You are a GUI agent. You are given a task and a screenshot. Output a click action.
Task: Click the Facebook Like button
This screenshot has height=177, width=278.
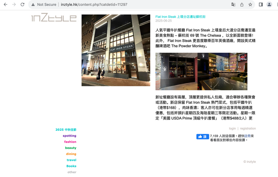pos(203,137)
